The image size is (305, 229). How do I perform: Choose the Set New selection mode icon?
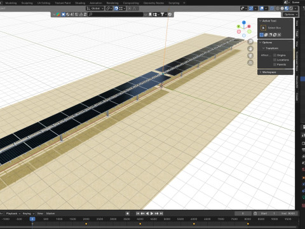[x=262, y=35]
